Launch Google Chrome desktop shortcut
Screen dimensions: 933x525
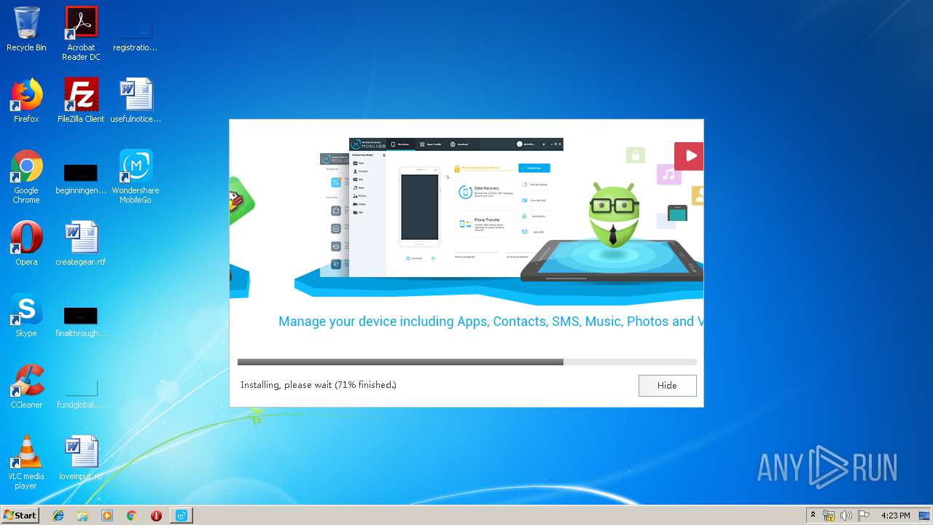coord(26,176)
